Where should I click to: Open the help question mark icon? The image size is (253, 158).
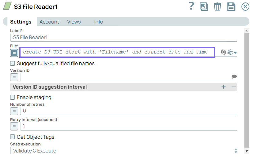191,6
